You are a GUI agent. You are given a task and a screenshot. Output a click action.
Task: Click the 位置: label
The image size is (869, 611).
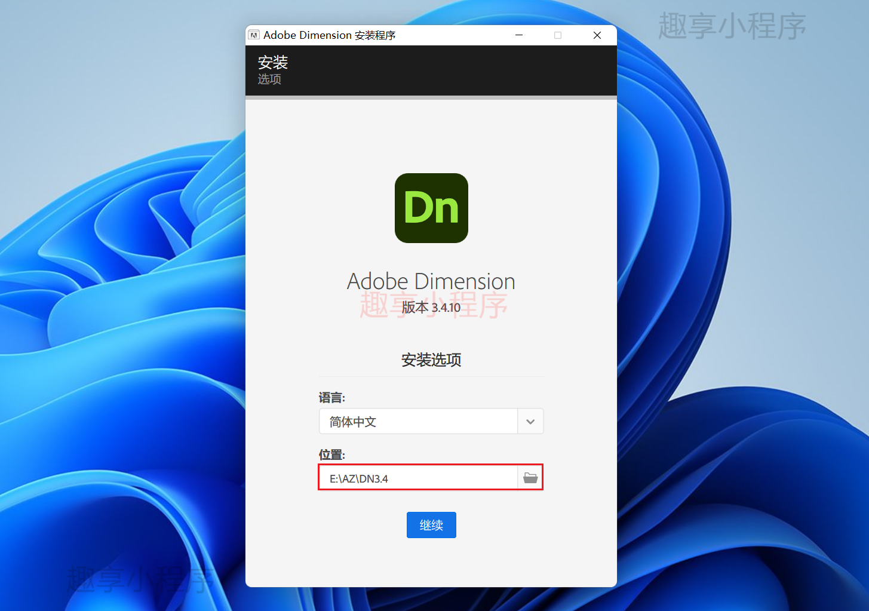[332, 455]
